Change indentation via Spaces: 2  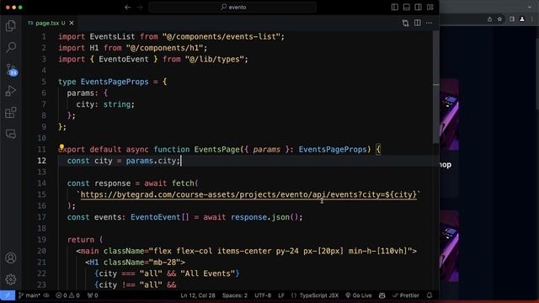234,295
